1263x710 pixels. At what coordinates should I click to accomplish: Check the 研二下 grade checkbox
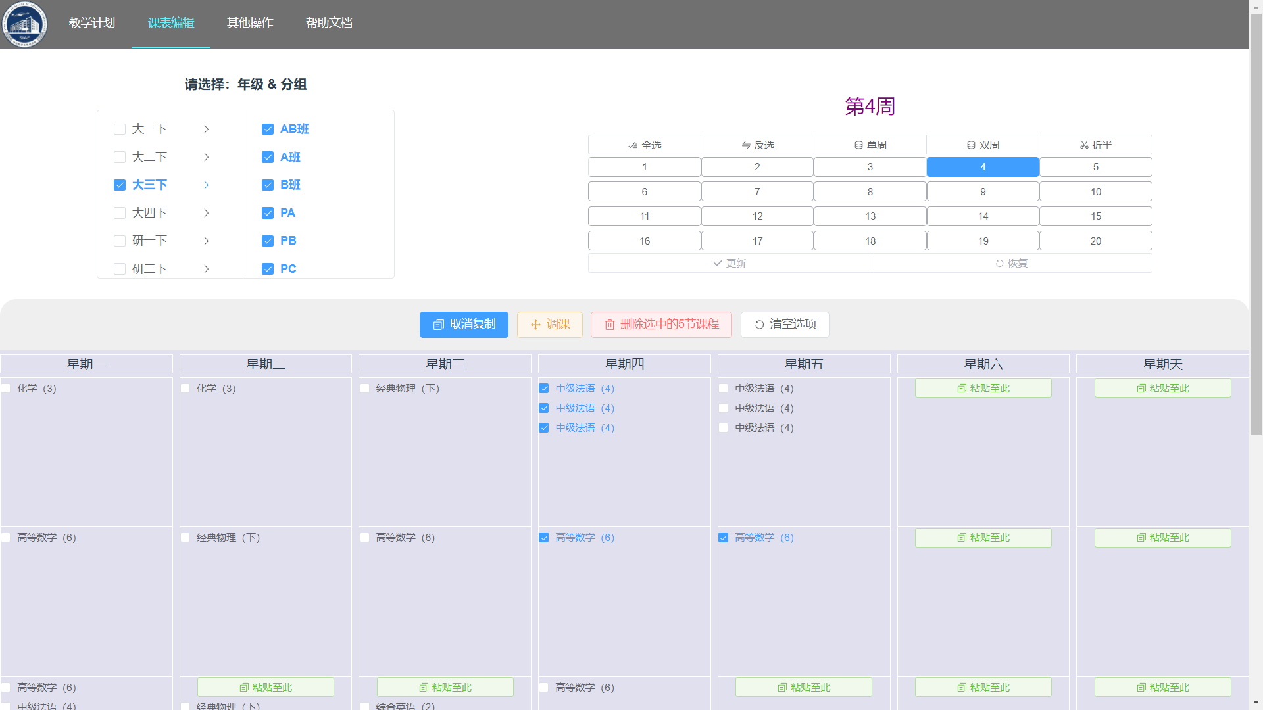click(x=120, y=269)
